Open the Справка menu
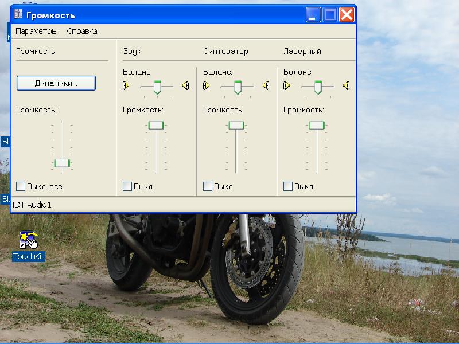Screen dimensions: 459x344 [82, 31]
